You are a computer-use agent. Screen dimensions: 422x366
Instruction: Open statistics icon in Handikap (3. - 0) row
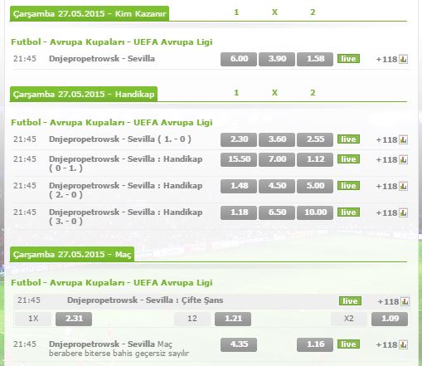click(x=403, y=212)
